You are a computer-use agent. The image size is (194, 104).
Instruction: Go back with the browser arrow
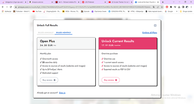[3, 7]
